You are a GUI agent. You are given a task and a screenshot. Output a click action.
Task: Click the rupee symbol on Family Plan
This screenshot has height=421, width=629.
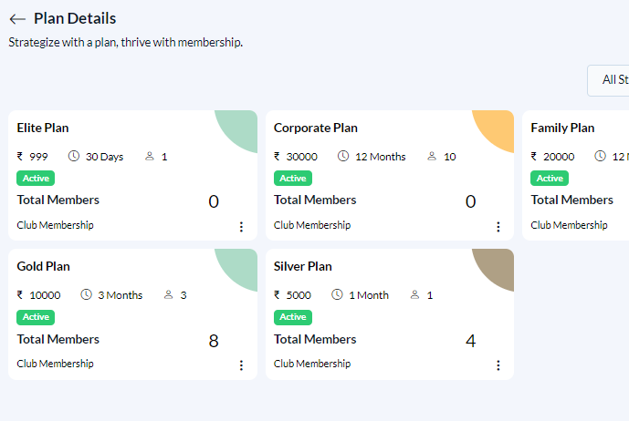(x=534, y=156)
